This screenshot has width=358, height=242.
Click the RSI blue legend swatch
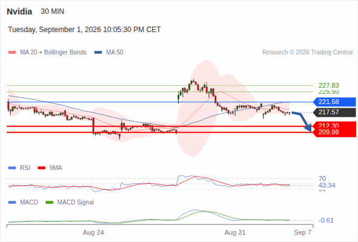(12, 168)
